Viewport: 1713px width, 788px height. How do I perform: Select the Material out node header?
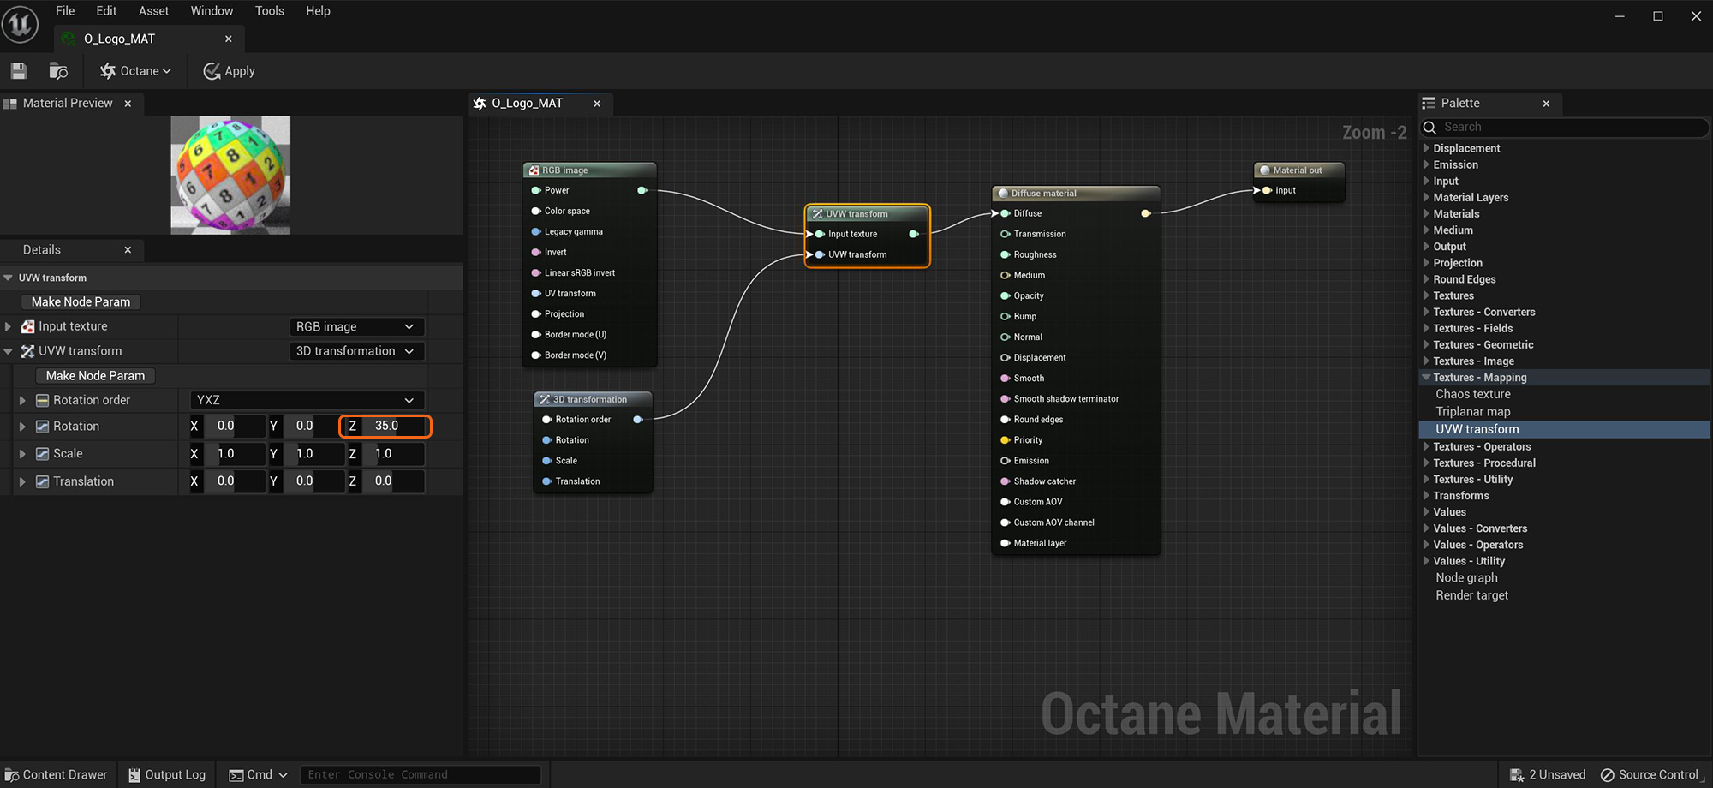[x=1299, y=170]
